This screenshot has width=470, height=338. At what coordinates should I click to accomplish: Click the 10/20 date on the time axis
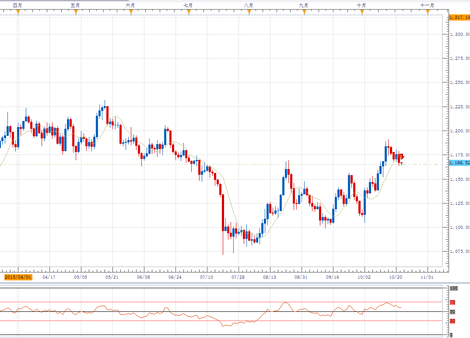pos(396,277)
